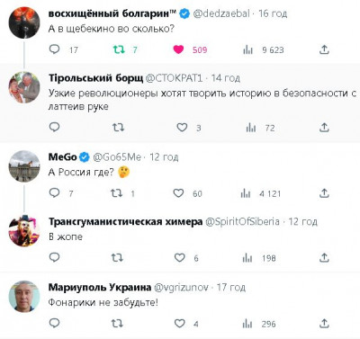Retweet the 'В жопе' reply
The image size is (360, 339).
[x=117, y=258]
